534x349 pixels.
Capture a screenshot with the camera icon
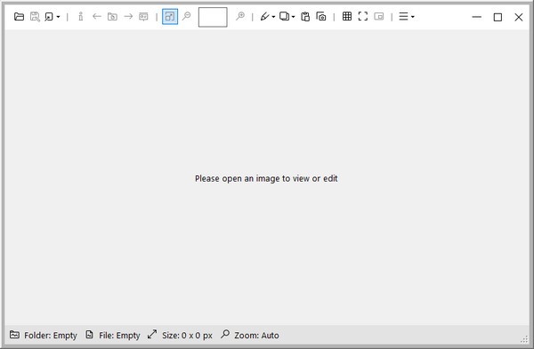(321, 16)
